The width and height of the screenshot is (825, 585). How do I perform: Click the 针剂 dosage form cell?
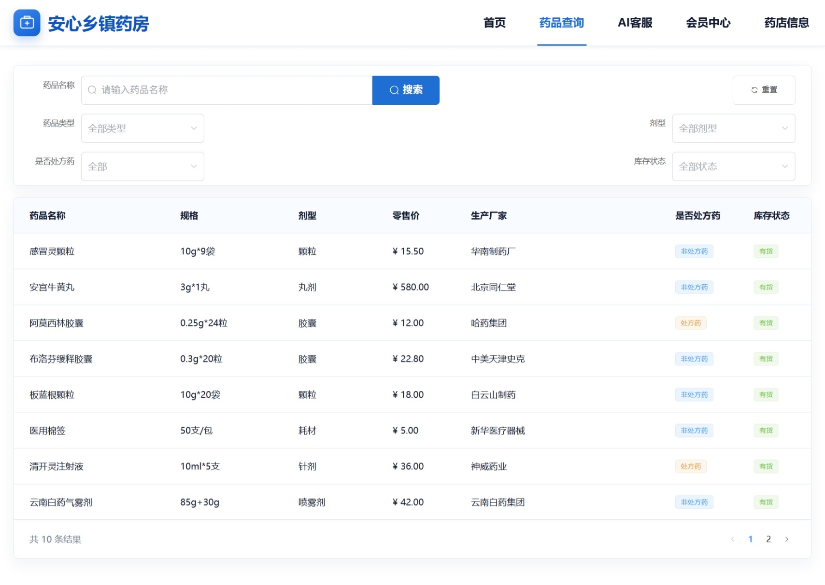point(307,466)
